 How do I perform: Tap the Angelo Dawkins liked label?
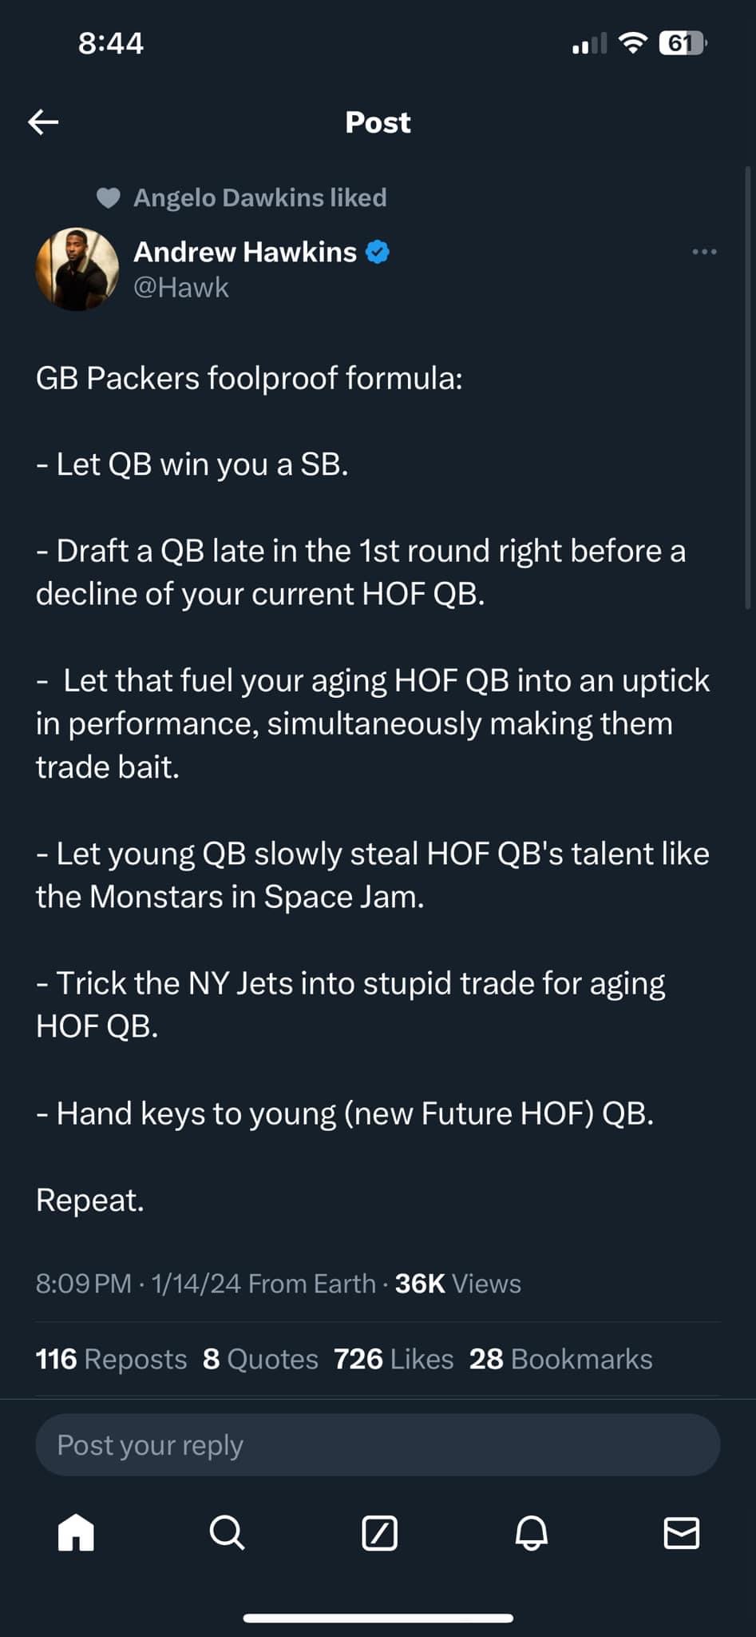coord(259,197)
